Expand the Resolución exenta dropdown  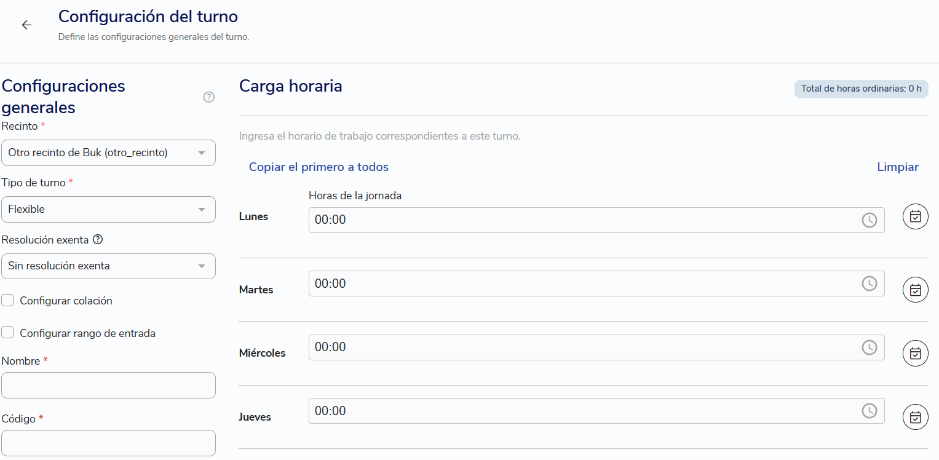coord(108,266)
